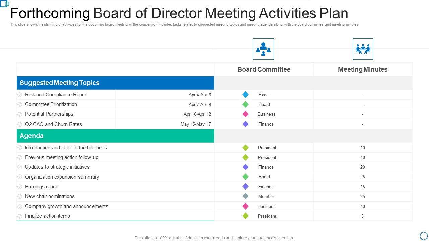Click the Earnings report minutes value 15
Screen dimensions: 429x241
[x=363, y=187]
